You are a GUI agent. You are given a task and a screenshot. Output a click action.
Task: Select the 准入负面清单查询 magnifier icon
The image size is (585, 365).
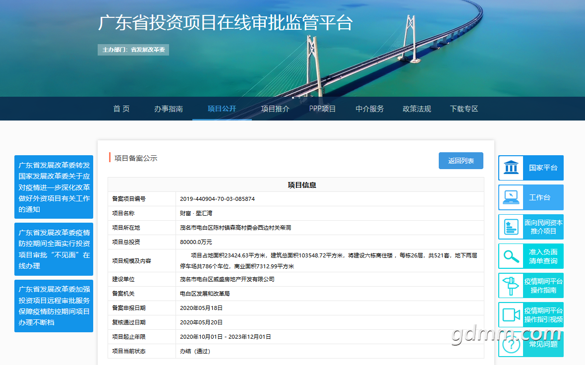[x=511, y=256]
